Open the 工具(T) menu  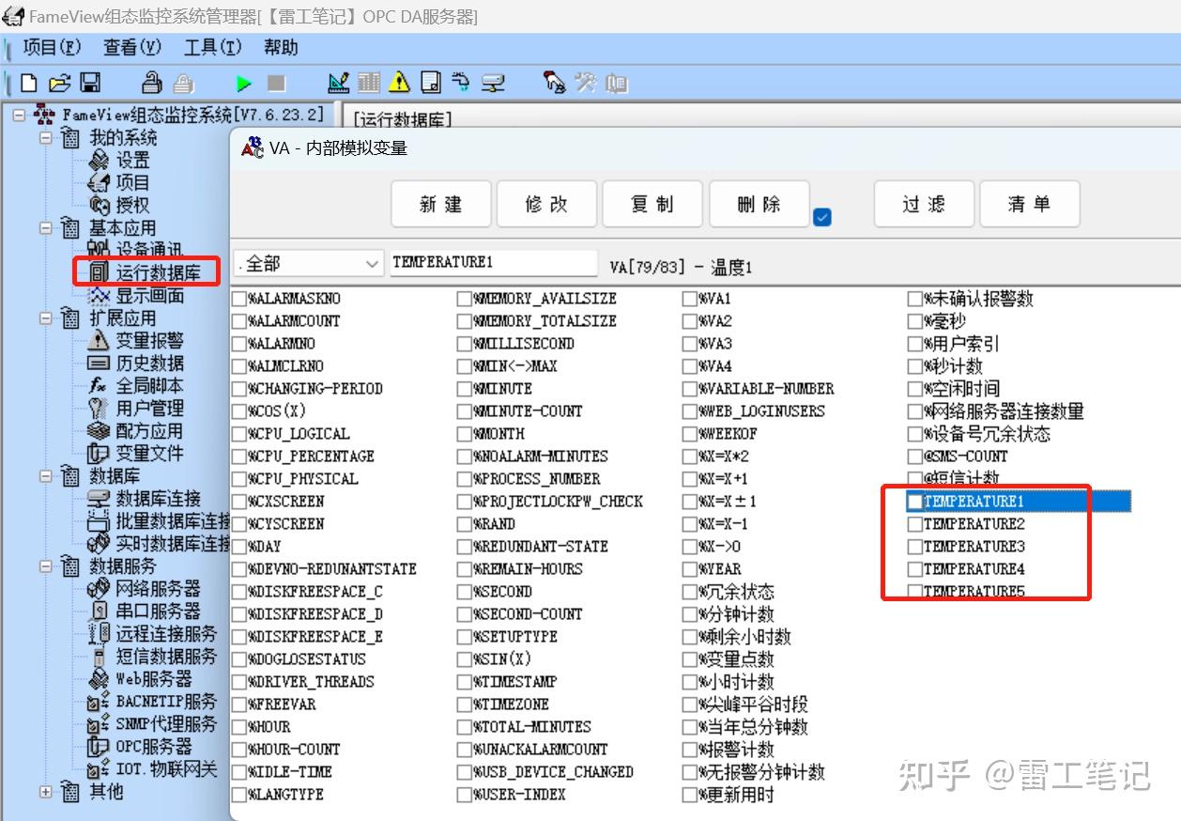tap(212, 47)
